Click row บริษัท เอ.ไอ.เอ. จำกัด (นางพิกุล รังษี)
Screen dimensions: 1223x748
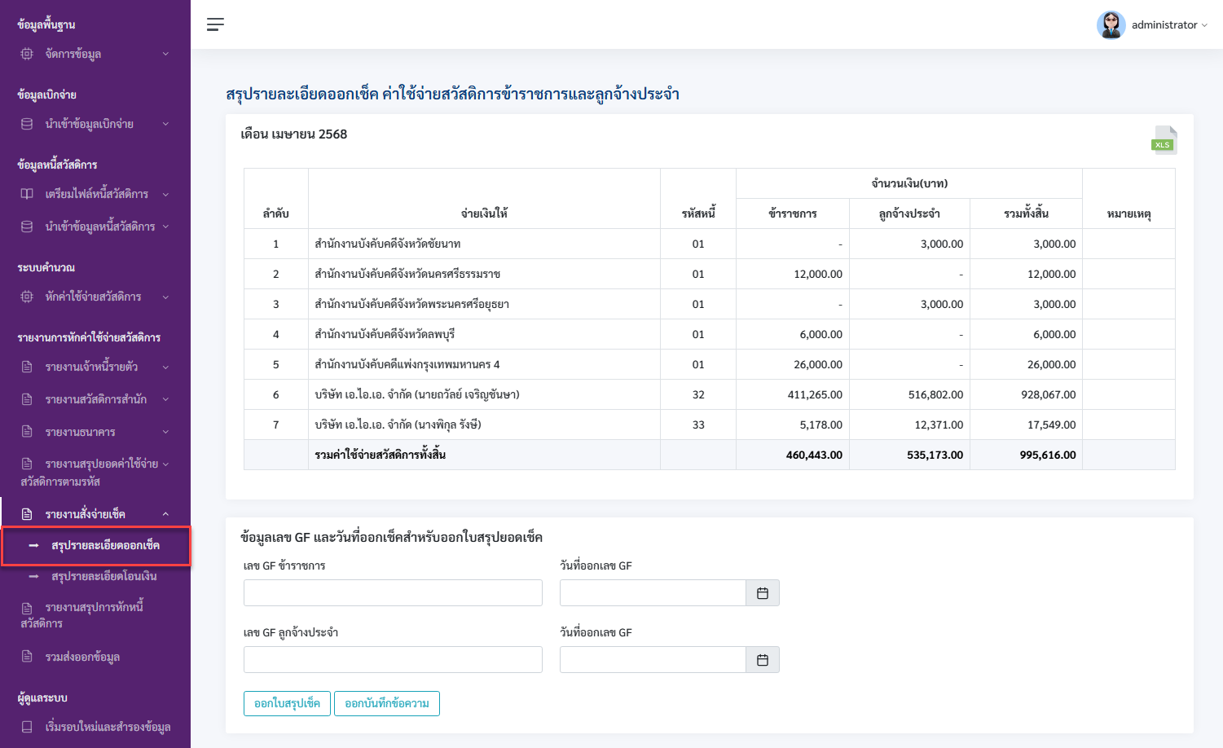tap(709, 425)
